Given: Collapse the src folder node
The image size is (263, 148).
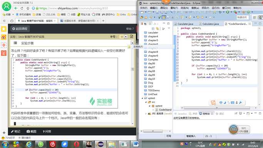Looking at the screenshot, I should pos(146,102).
